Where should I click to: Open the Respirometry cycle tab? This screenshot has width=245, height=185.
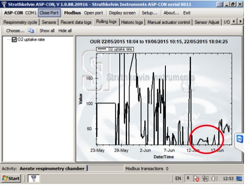pos(20,22)
